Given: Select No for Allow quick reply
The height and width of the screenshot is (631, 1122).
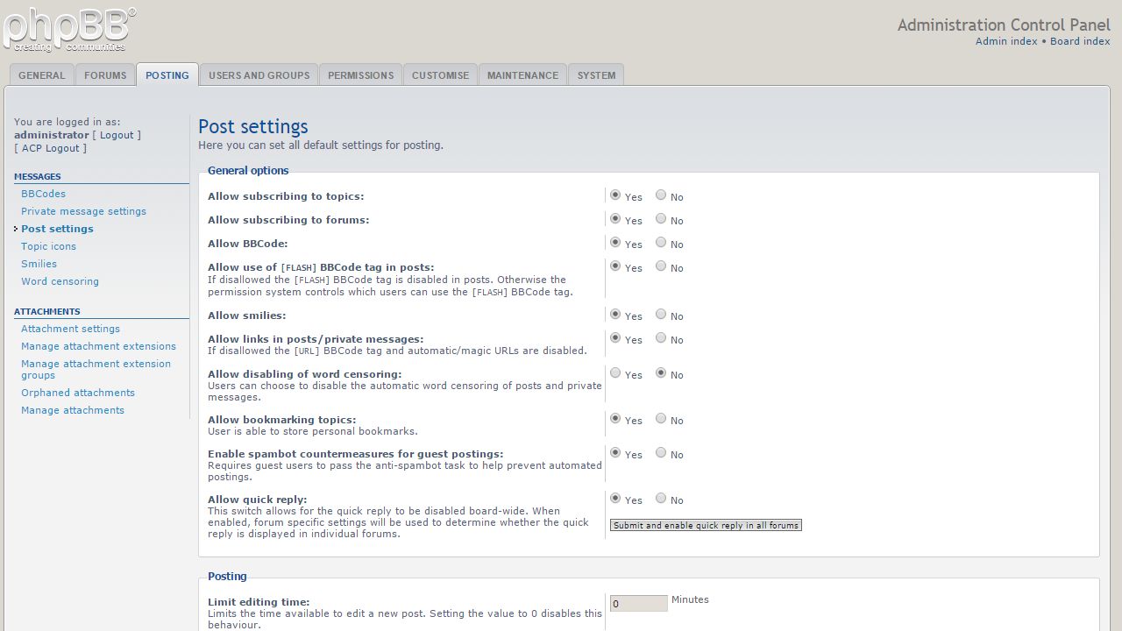Looking at the screenshot, I should tap(661, 499).
